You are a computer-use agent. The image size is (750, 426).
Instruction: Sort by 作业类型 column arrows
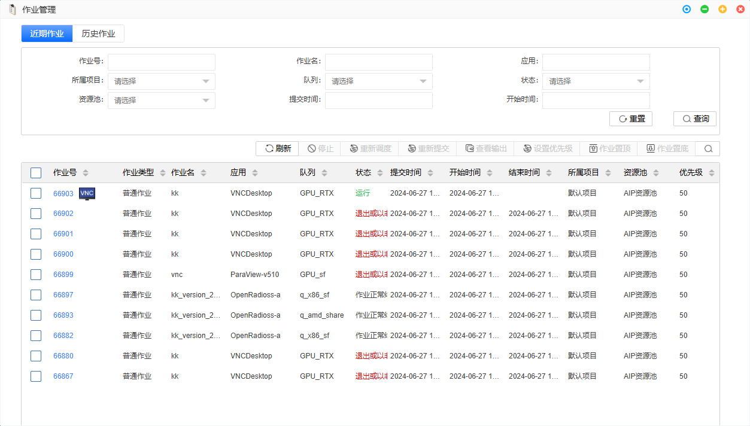point(163,173)
